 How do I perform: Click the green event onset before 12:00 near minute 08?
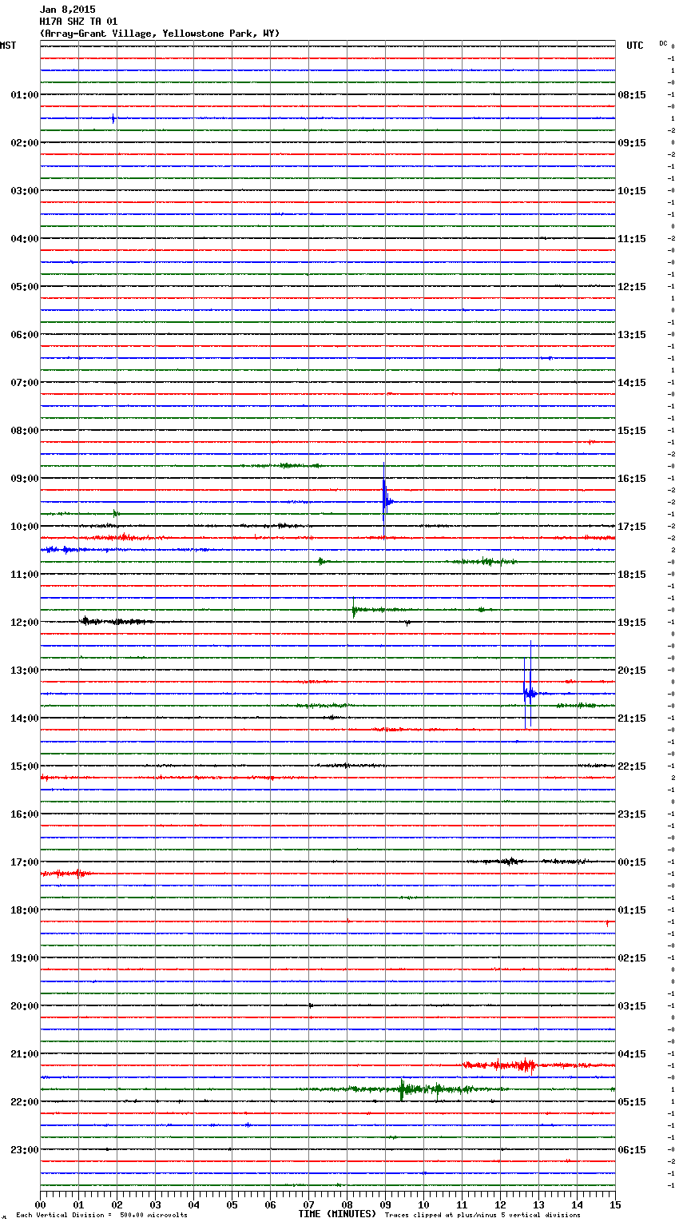354,608
